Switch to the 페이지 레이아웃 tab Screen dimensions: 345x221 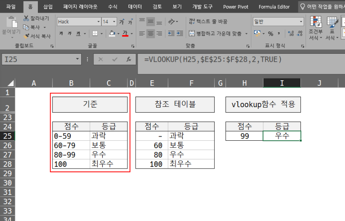(80, 7)
